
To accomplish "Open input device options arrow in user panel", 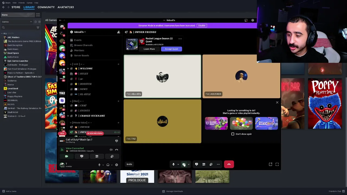I will click(x=103, y=165).
